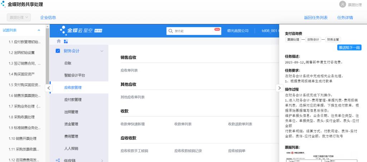The width and height of the screenshot is (367, 162).
Task: Open 出纳管理 in the sidebar menu
Action: click(71, 112)
